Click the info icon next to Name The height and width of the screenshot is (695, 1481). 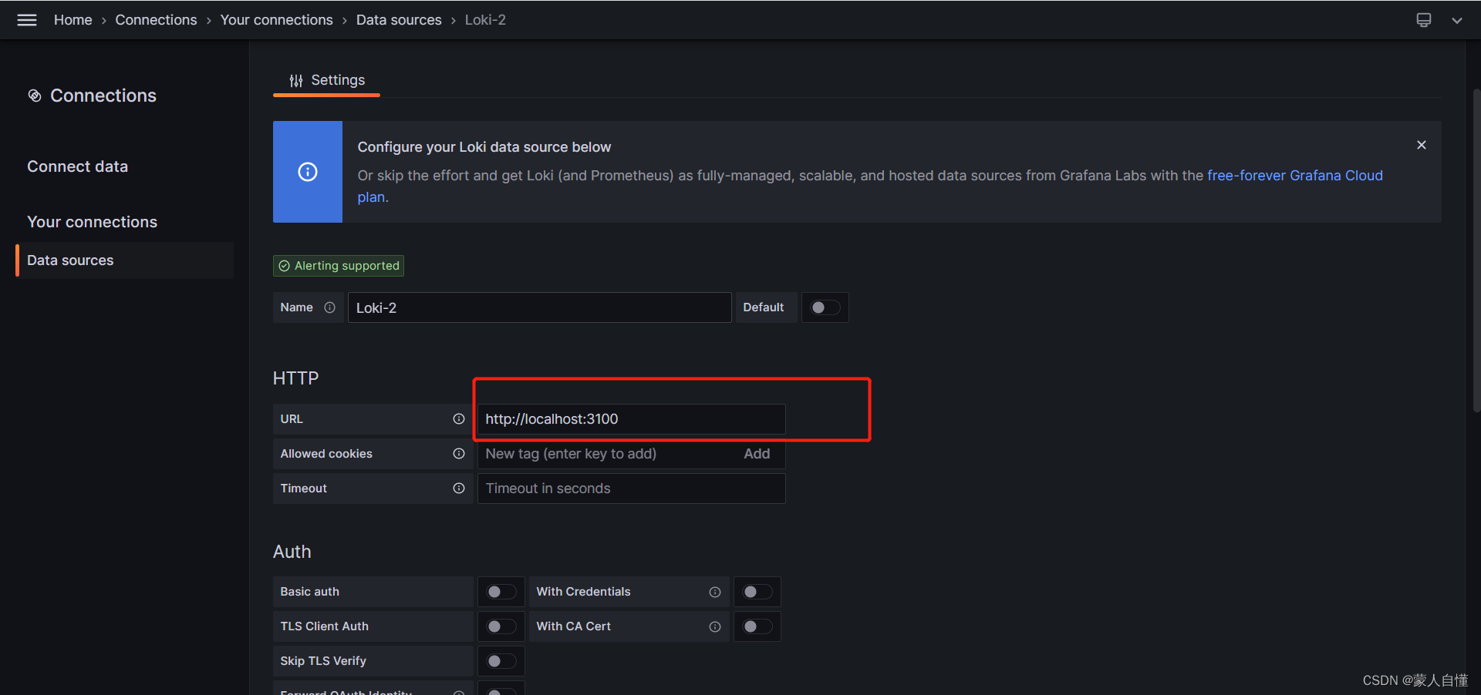(x=330, y=307)
